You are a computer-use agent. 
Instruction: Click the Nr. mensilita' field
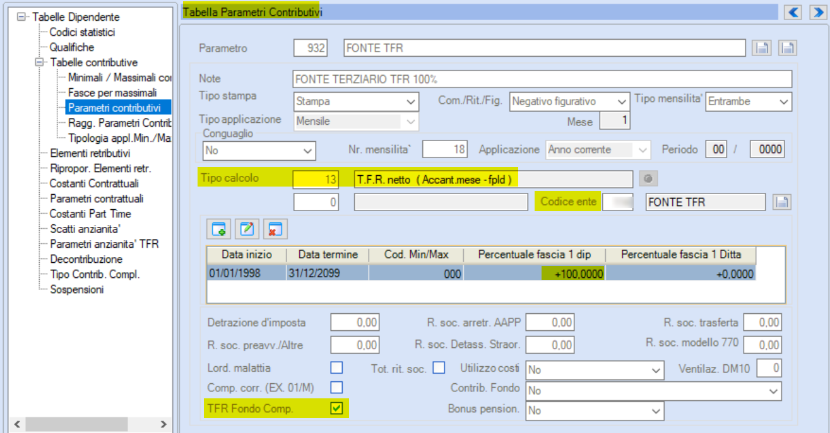[445, 149]
